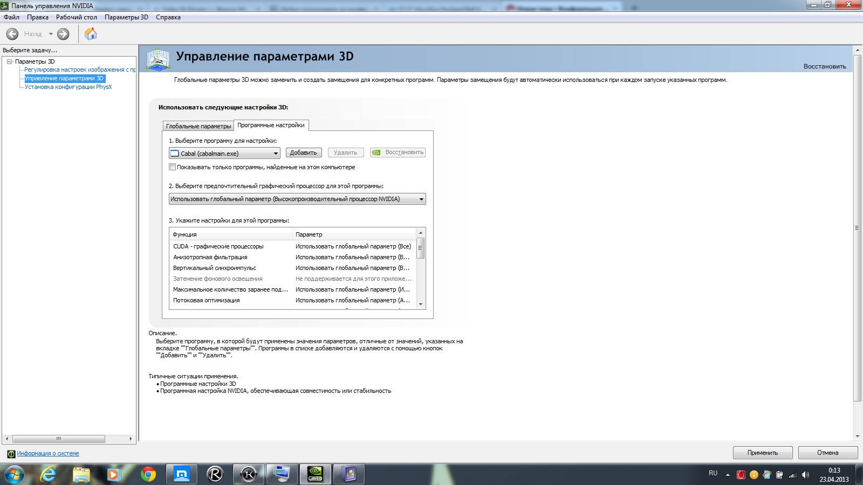Viewport: 863px width, 485px height.
Task: Open the back-history dropdown arrow next to Назад
Action: [51, 34]
